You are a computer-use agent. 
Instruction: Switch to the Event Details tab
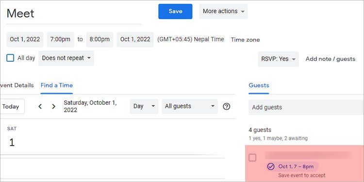17,85
